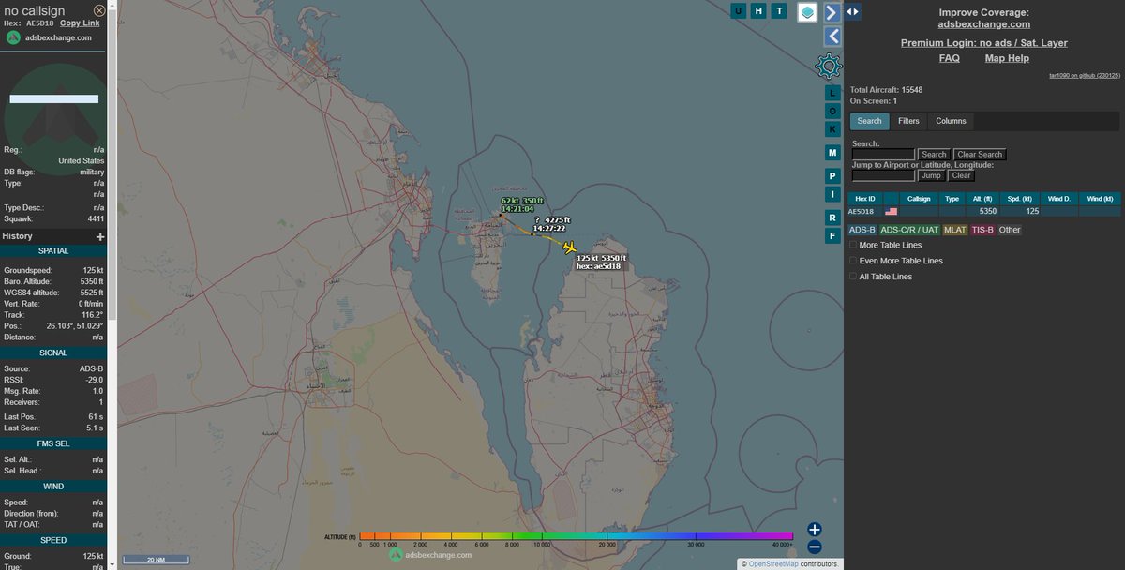The image size is (1125, 570).
Task: Click the adsbexchange.com logo icon
Action: [13, 37]
